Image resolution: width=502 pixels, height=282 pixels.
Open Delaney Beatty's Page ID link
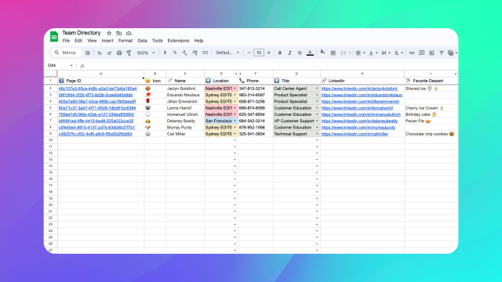coord(96,121)
